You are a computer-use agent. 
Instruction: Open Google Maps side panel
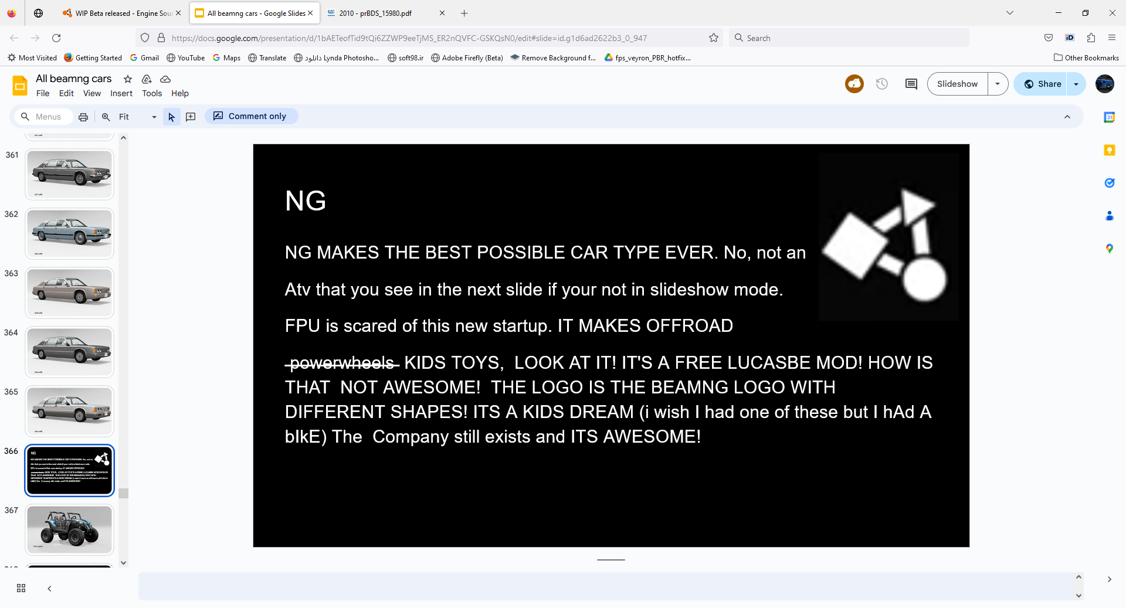tap(1110, 249)
